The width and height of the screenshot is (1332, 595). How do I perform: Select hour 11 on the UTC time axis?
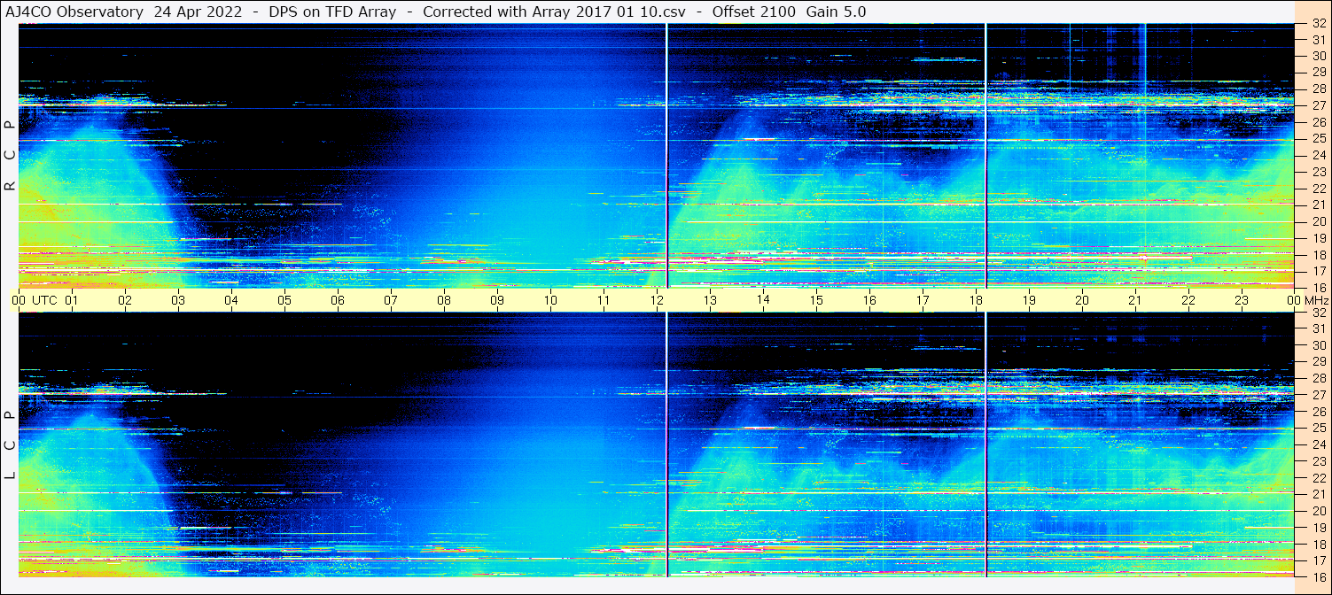tap(604, 300)
